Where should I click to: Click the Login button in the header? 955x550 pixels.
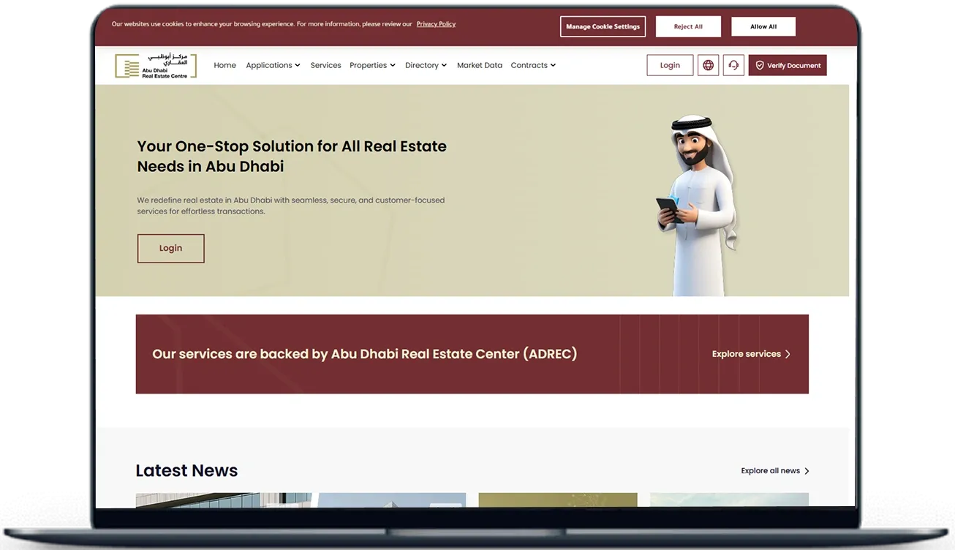click(670, 65)
